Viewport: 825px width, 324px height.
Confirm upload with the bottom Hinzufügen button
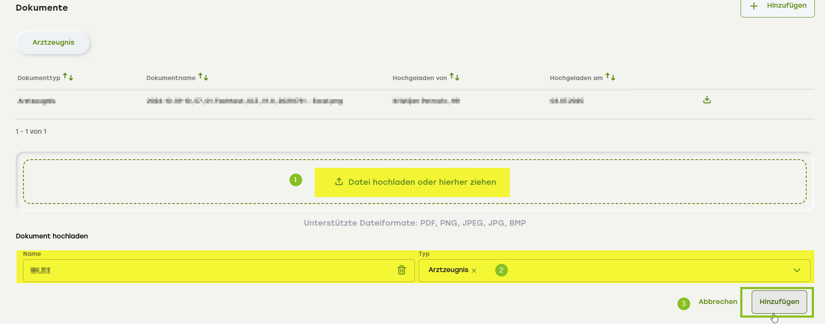point(779,302)
